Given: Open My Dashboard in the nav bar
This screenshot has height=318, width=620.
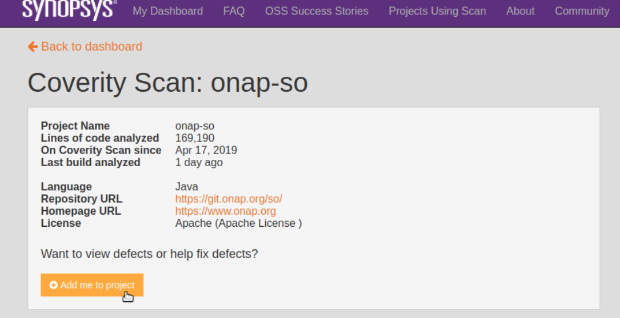Looking at the screenshot, I should [168, 11].
